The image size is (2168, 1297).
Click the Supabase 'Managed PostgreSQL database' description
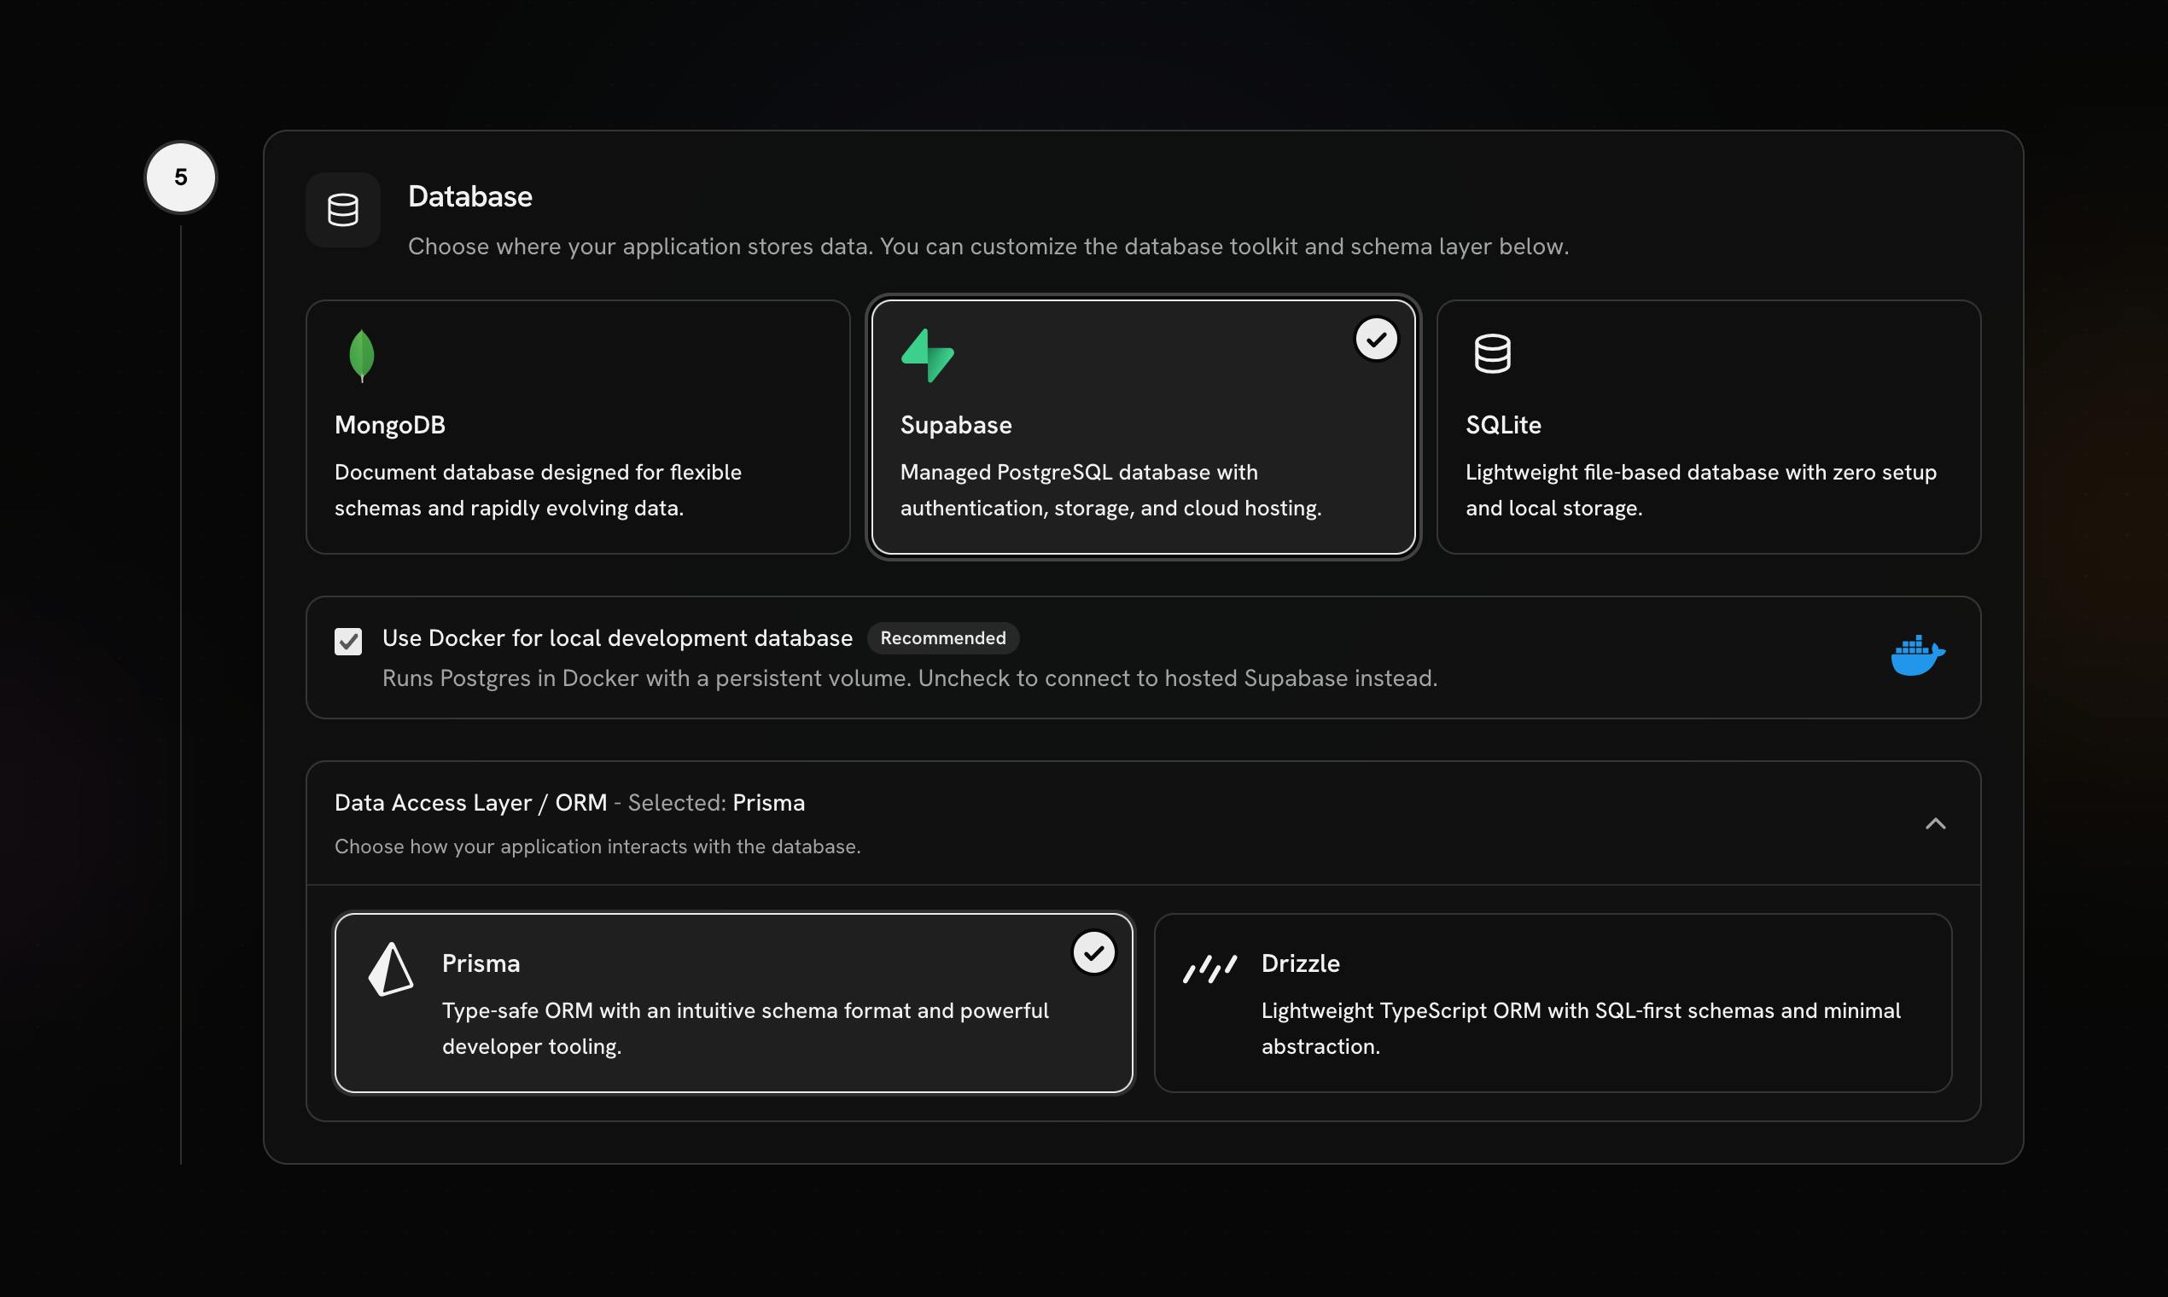(x=1111, y=491)
